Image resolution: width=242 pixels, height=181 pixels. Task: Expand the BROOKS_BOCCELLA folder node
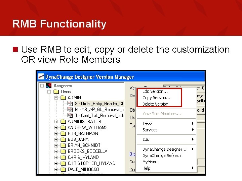click(56, 152)
